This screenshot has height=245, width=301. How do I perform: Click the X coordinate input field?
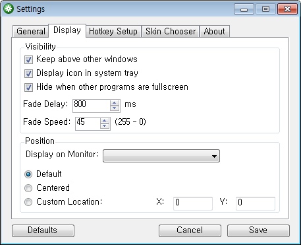click(193, 203)
